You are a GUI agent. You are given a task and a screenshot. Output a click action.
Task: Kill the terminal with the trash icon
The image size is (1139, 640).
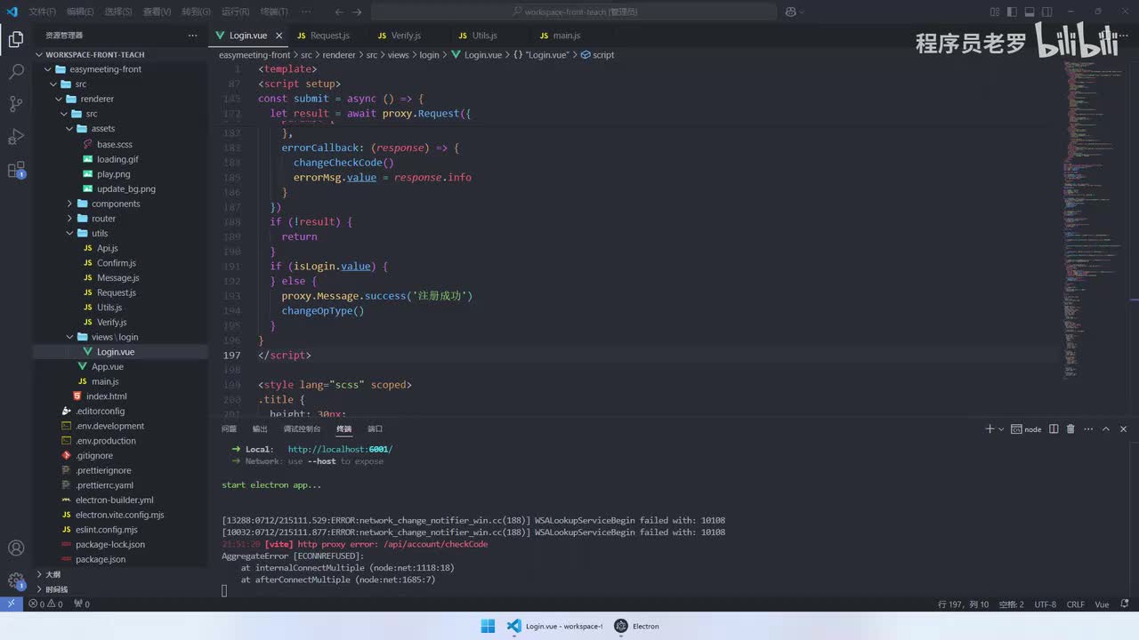[x=1070, y=429]
